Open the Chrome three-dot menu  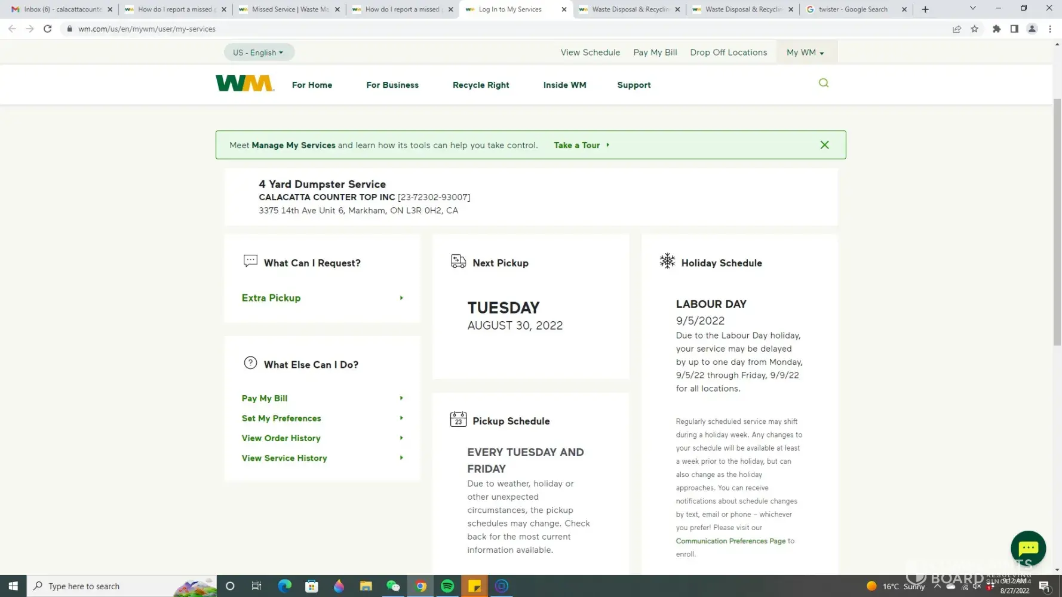(x=1050, y=29)
